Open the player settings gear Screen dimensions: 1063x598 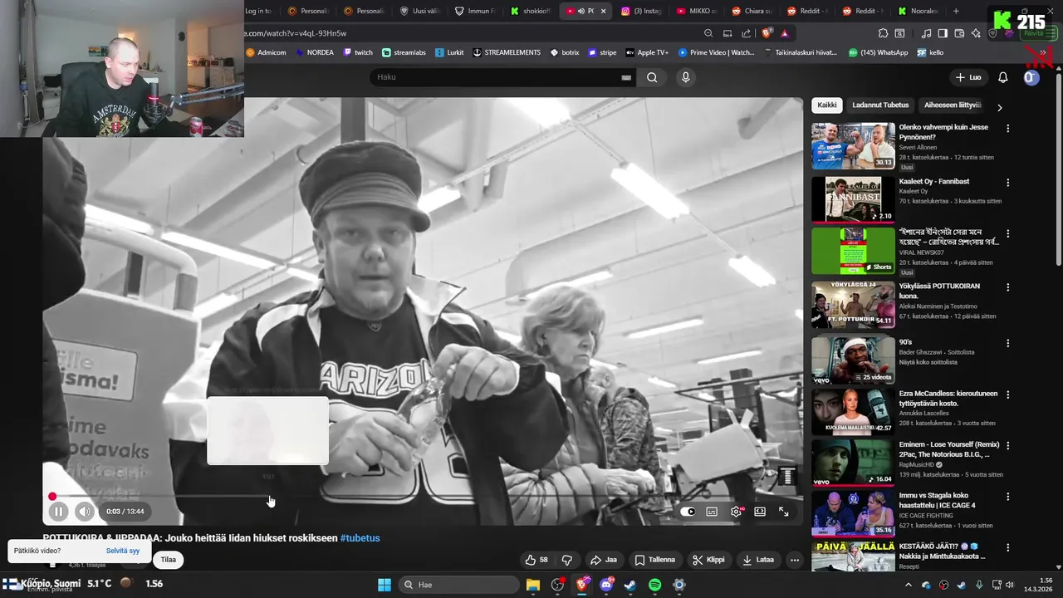pos(736,512)
